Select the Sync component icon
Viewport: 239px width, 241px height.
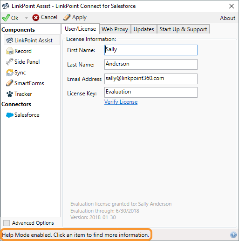click(10, 73)
